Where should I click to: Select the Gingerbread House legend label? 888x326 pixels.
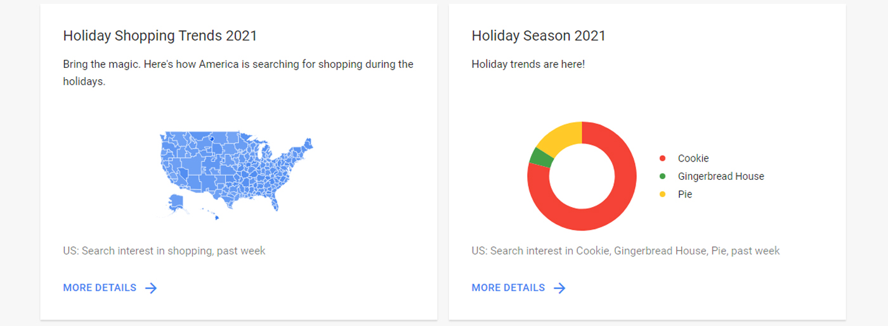[x=721, y=177]
